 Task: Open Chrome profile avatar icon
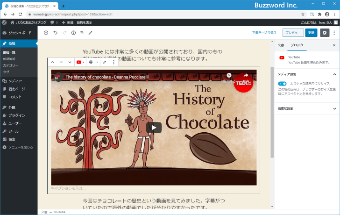[x=327, y=14]
